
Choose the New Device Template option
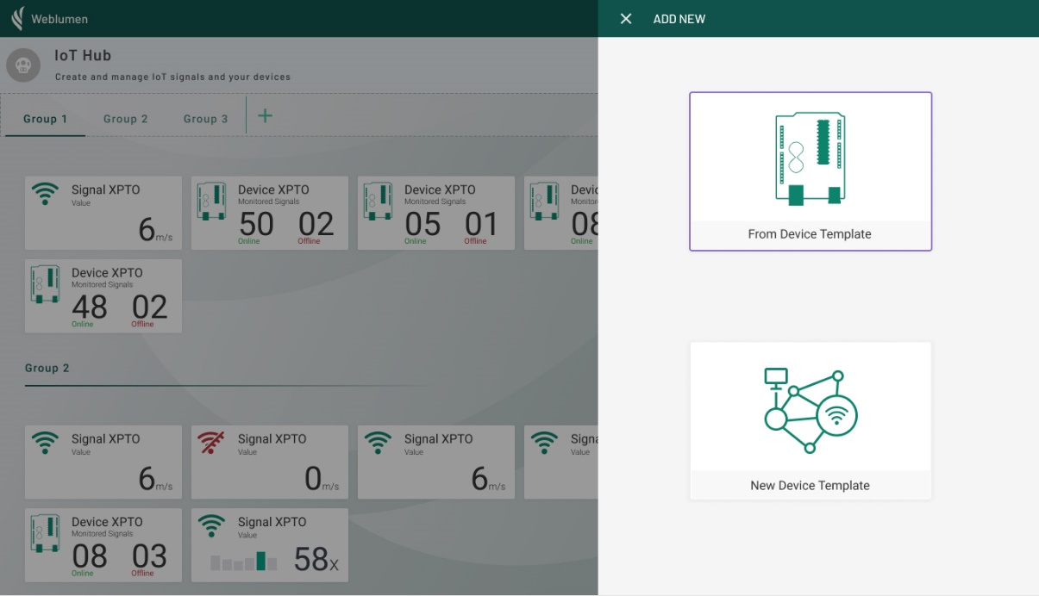pos(811,421)
